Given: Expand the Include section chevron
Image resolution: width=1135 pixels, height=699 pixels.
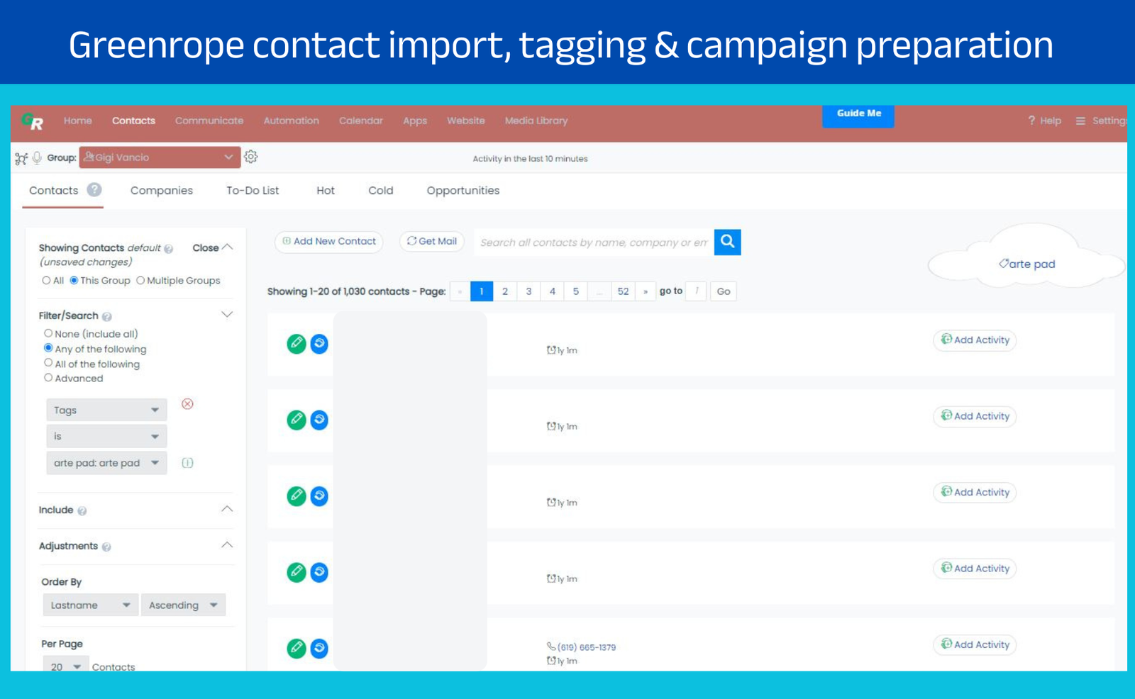Looking at the screenshot, I should 227,509.
